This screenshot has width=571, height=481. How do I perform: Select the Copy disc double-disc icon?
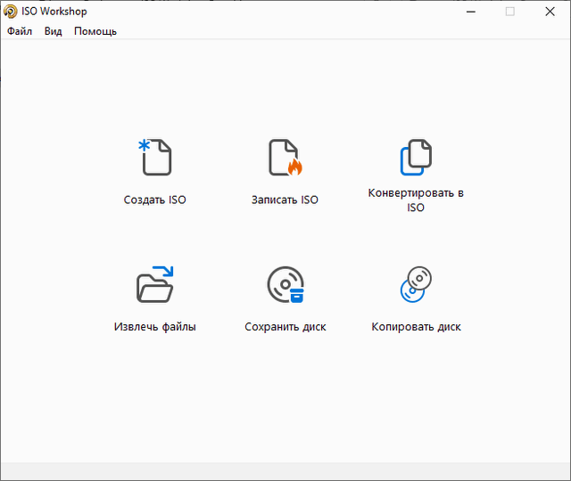pos(416,285)
